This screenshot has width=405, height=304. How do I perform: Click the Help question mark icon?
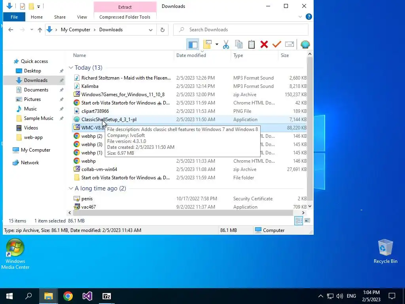click(308, 17)
